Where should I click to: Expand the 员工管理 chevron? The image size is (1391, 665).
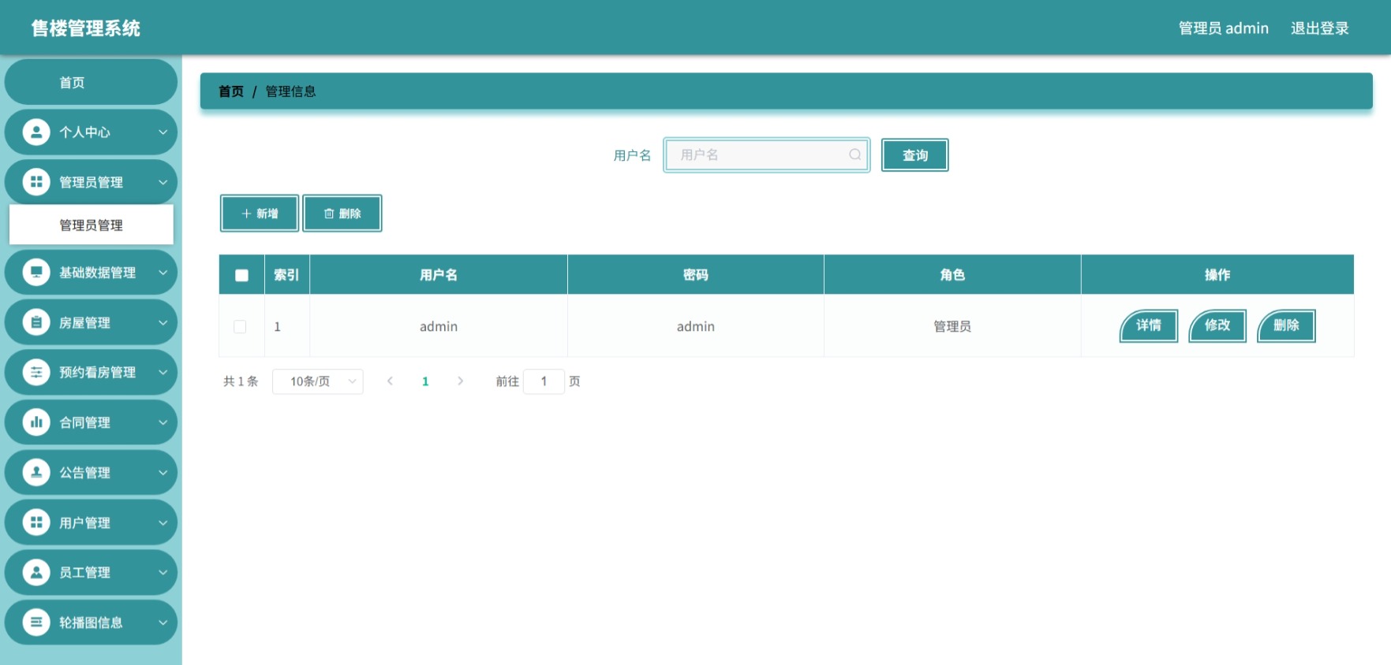click(x=163, y=572)
